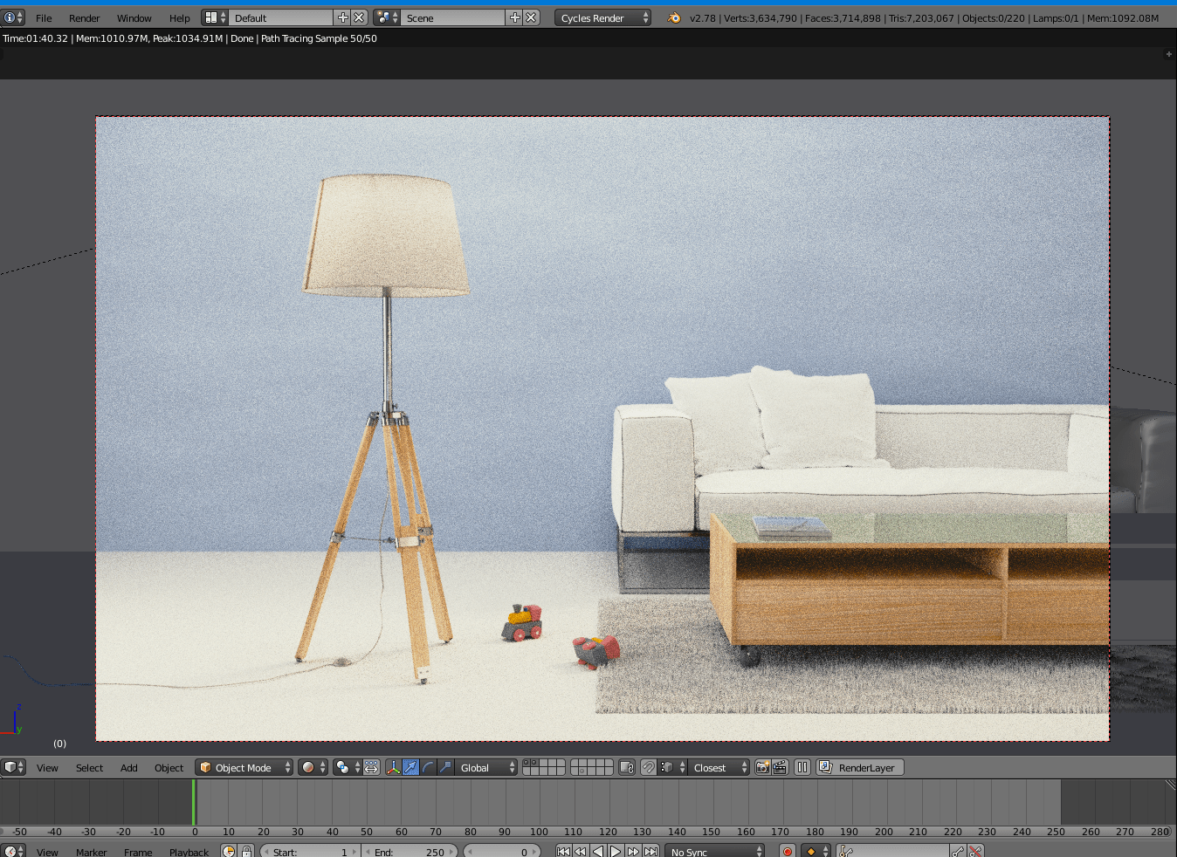Open the 3D view Add menu
The height and width of the screenshot is (857, 1177).
129,767
